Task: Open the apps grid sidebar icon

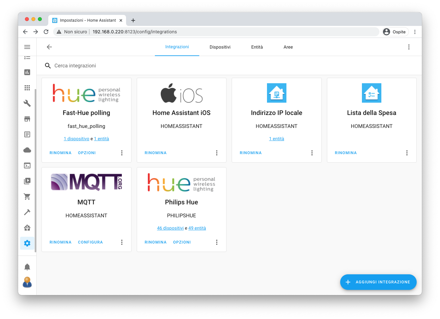Action: click(27, 88)
